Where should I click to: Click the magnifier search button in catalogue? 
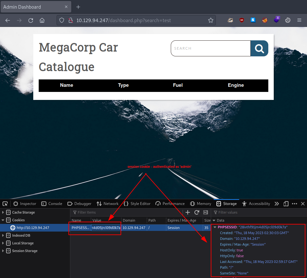point(259,48)
